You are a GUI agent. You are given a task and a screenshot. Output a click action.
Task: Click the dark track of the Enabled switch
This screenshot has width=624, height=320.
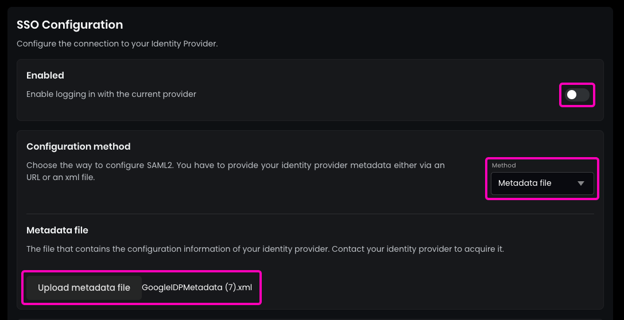(x=583, y=95)
